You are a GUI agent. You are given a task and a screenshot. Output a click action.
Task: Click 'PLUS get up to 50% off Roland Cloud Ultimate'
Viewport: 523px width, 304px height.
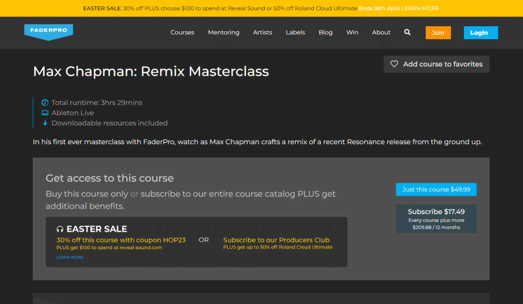pyautogui.click(x=278, y=247)
